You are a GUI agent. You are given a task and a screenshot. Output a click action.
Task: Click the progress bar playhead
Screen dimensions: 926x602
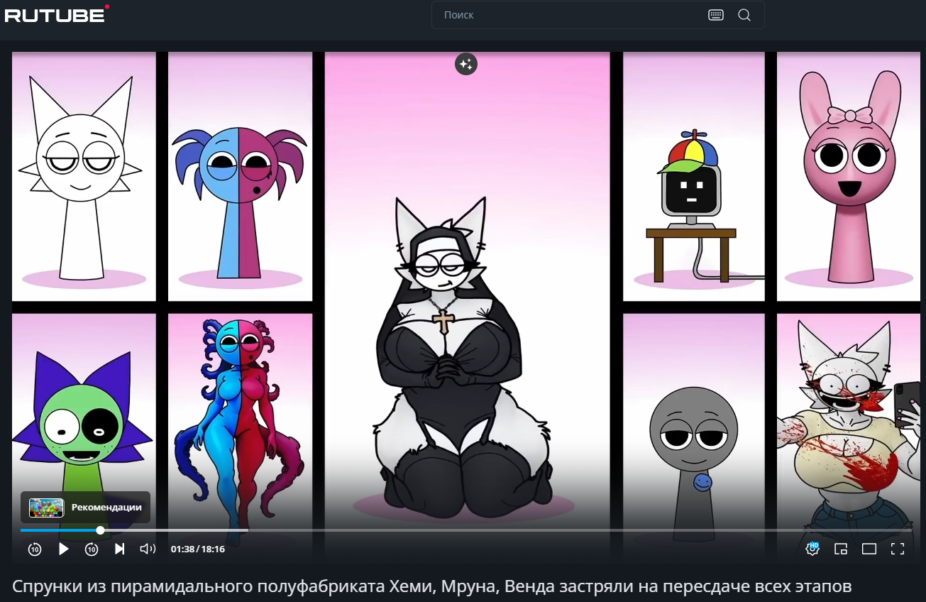100,530
